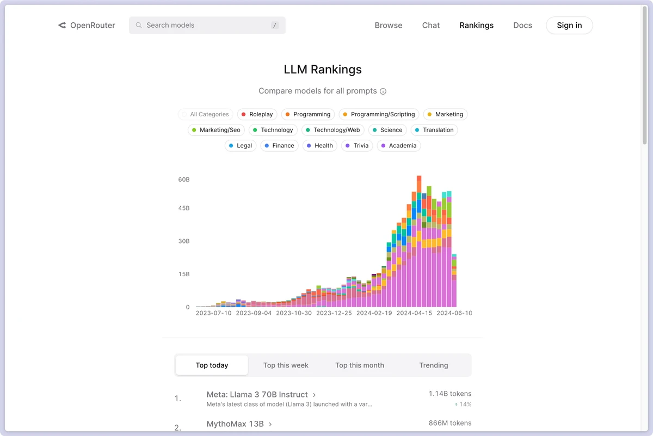Click the slash shortcut badge in search
The width and height of the screenshot is (653, 436).
[275, 26]
